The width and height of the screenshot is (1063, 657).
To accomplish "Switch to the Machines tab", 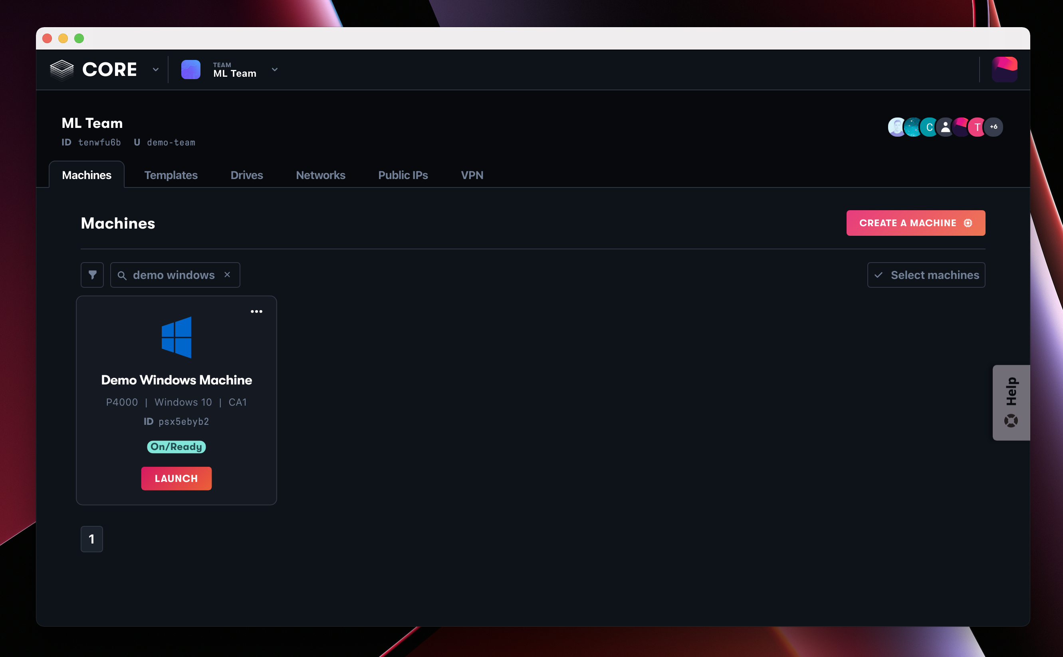I will tap(87, 175).
